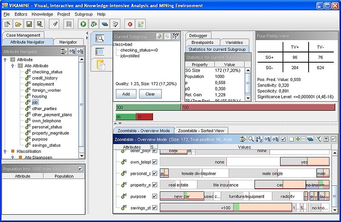Click the magnifier view icon in side panel
The image size is (341, 222).
point(100,38)
